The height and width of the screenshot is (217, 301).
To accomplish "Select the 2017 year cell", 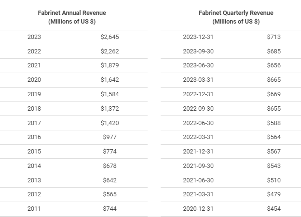I will point(34,123).
